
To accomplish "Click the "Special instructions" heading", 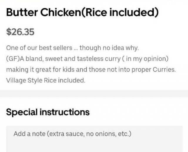I will click(48, 112).
